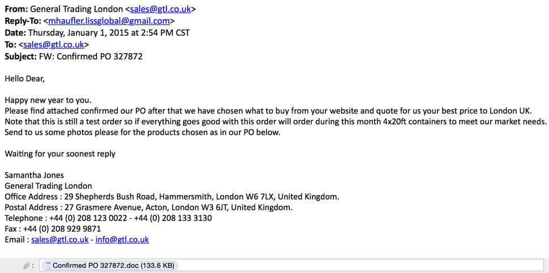Click the Reply-To header label
The image size is (549, 273).
pos(23,21)
